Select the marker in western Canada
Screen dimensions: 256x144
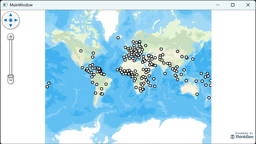pyautogui.click(x=81, y=51)
